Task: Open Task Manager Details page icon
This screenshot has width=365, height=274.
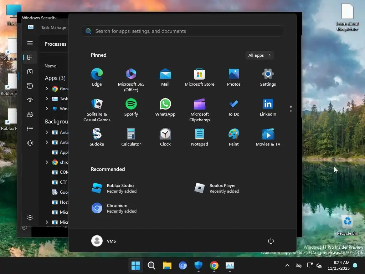Action: tap(30, 128)
